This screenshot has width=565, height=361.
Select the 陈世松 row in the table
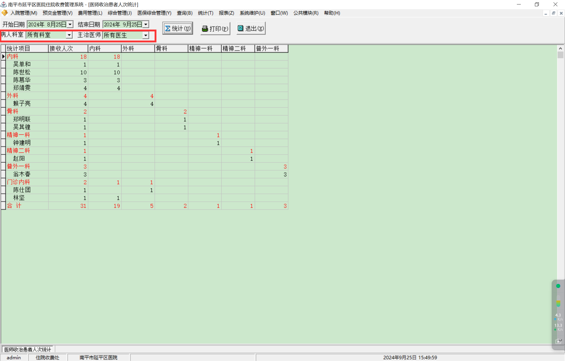tap(22, 72)
